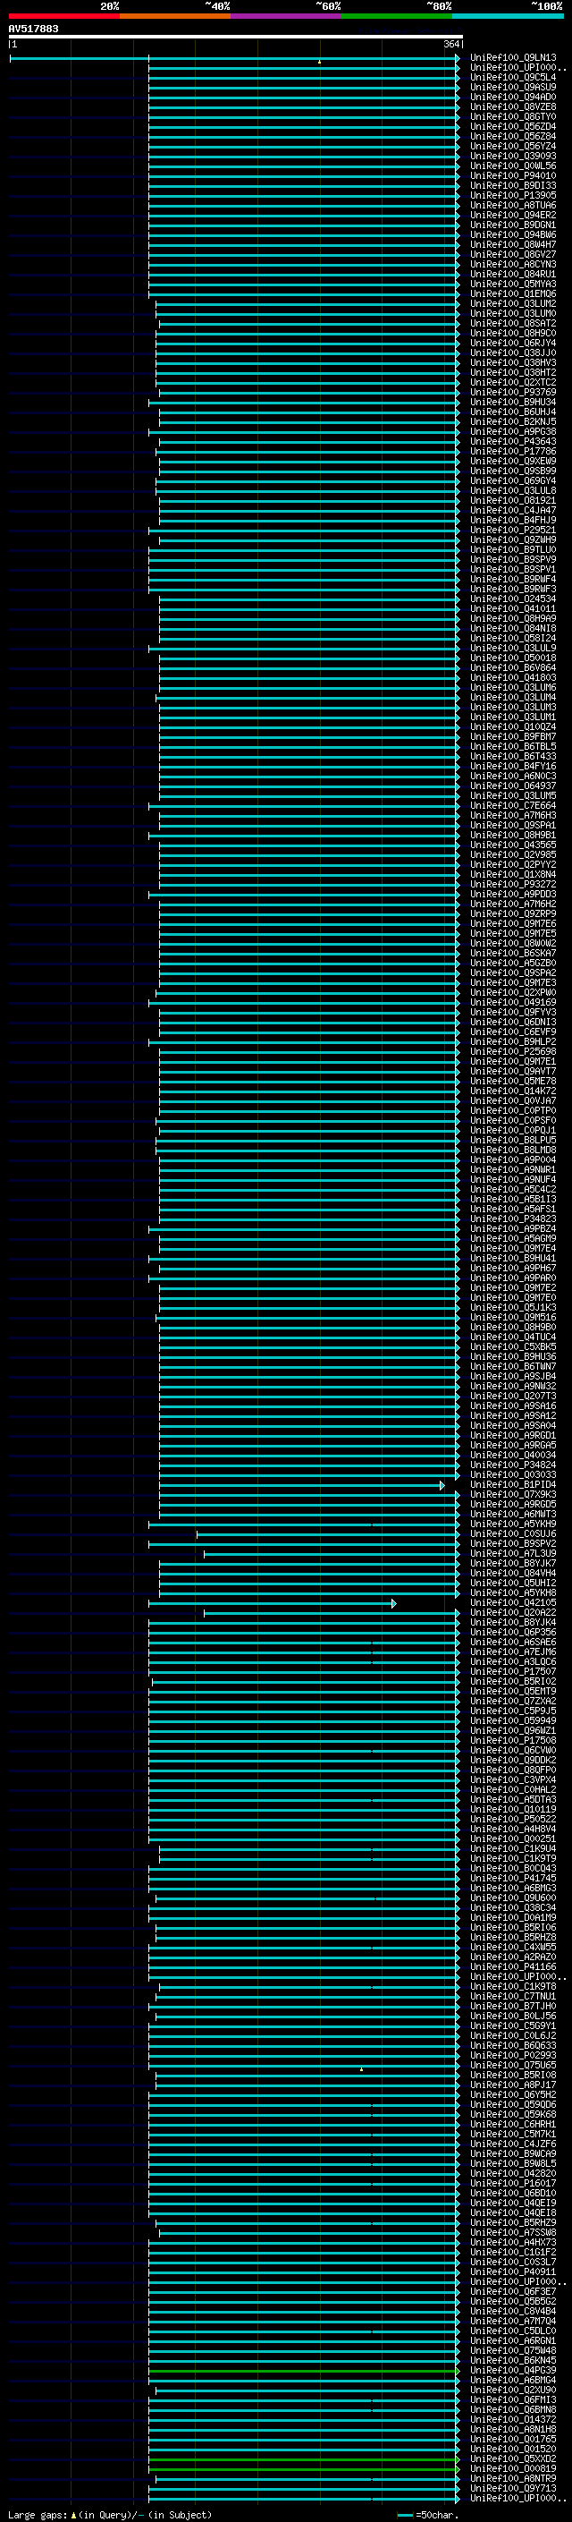Open hit UniRef100_Q9C5L4
The image size is (572, 2522).
513,77
